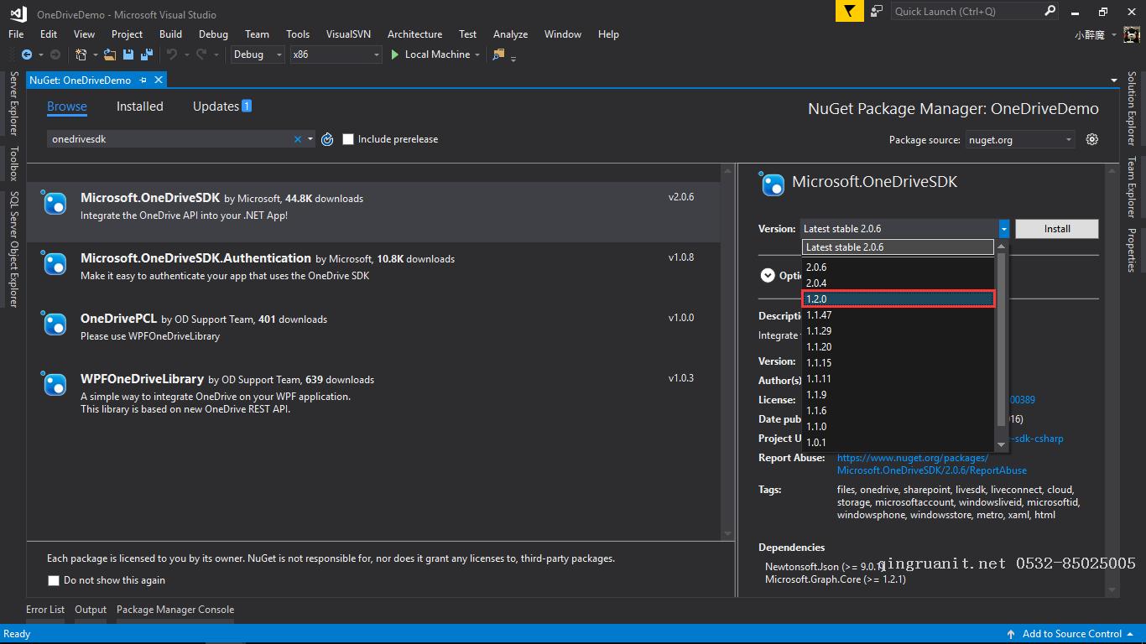Switch to the Updates tab
Screen dimensions: 1146x644
point(221,106)
